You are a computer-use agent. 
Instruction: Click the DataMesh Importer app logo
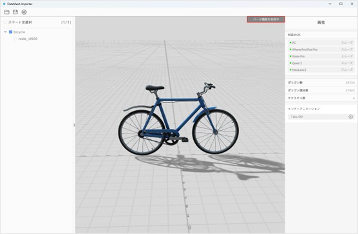coord(4,4)
